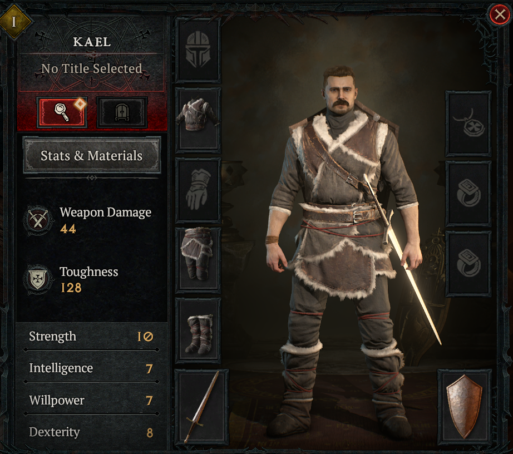Click the Toughness shield icon

(38, 279)
